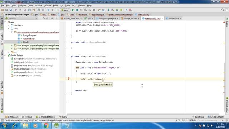This screenshot has height=129, width=229.
Task: Open the File menu
Action: pos(3,6)
